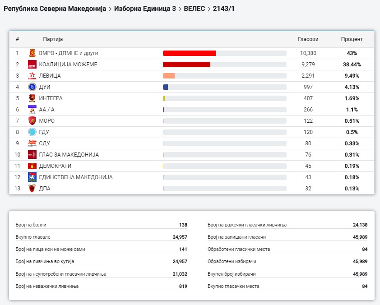380x305 pixels.
Task: Select the МОРО shield logo
Action: click(32, 121)
